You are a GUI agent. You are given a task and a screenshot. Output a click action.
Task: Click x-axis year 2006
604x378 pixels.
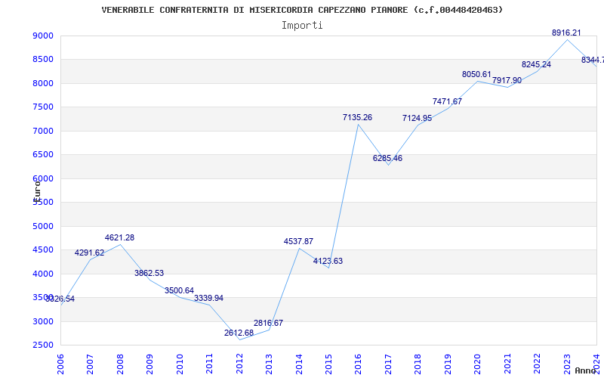pos(60,364)
